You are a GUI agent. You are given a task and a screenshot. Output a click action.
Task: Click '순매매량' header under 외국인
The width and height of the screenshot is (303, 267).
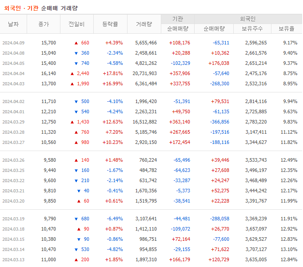tap(214, 28)
